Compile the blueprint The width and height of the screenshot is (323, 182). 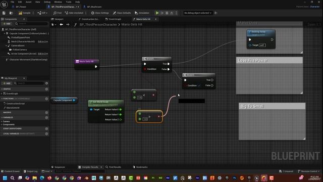click(x=25, y=13)
